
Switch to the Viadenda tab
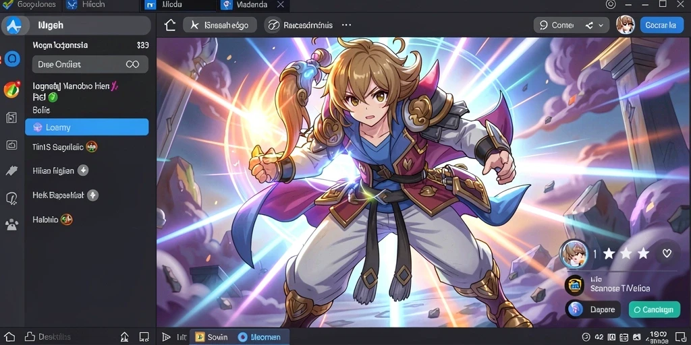252,5
